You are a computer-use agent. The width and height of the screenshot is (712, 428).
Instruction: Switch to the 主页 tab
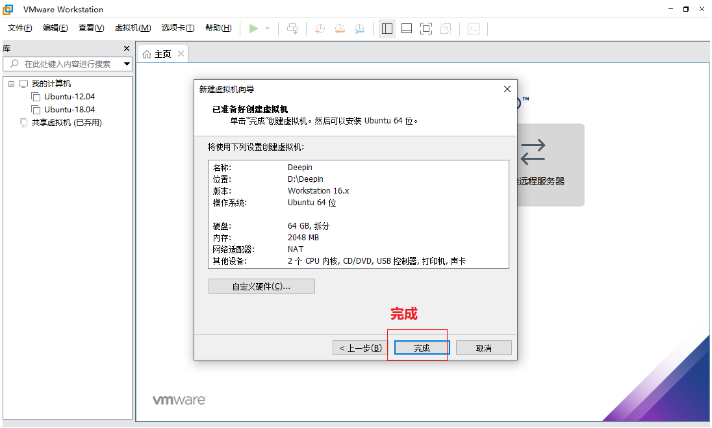click(x=162, y=55)
